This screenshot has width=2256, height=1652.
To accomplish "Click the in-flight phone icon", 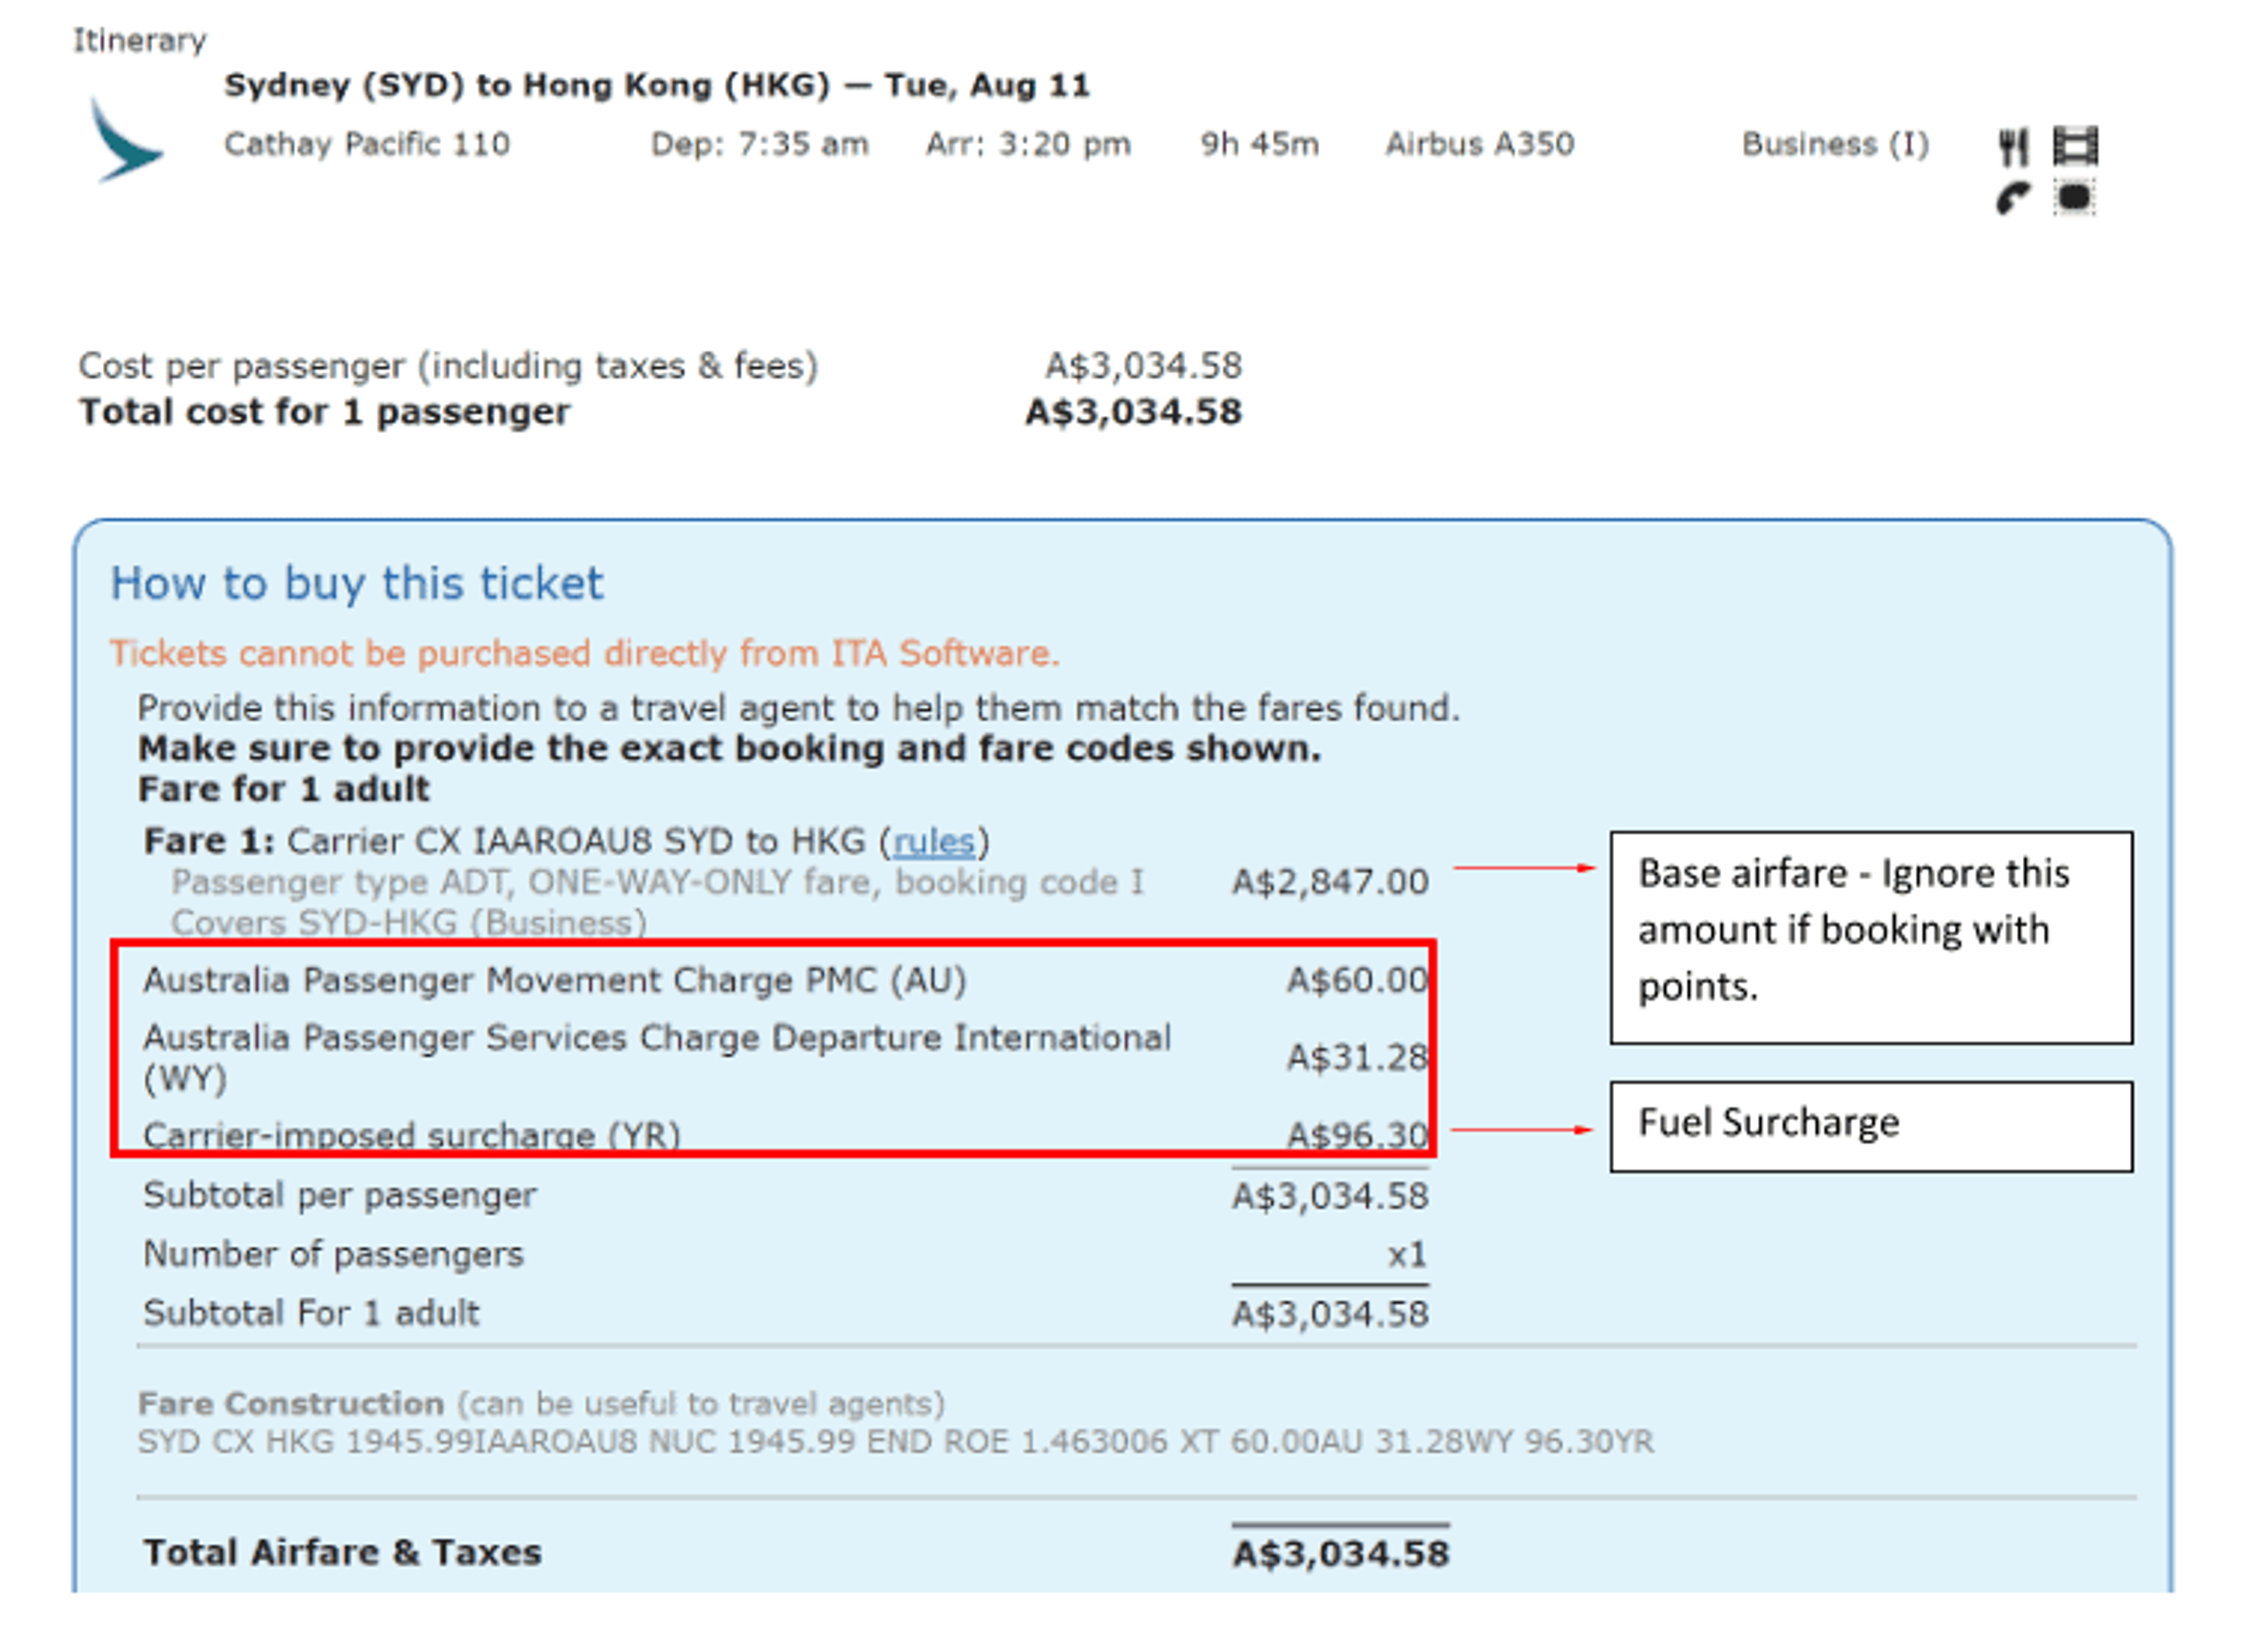I will tap(2013, 198).
